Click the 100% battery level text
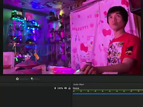This screenshot has width=143, height=107. click(60, 88)
